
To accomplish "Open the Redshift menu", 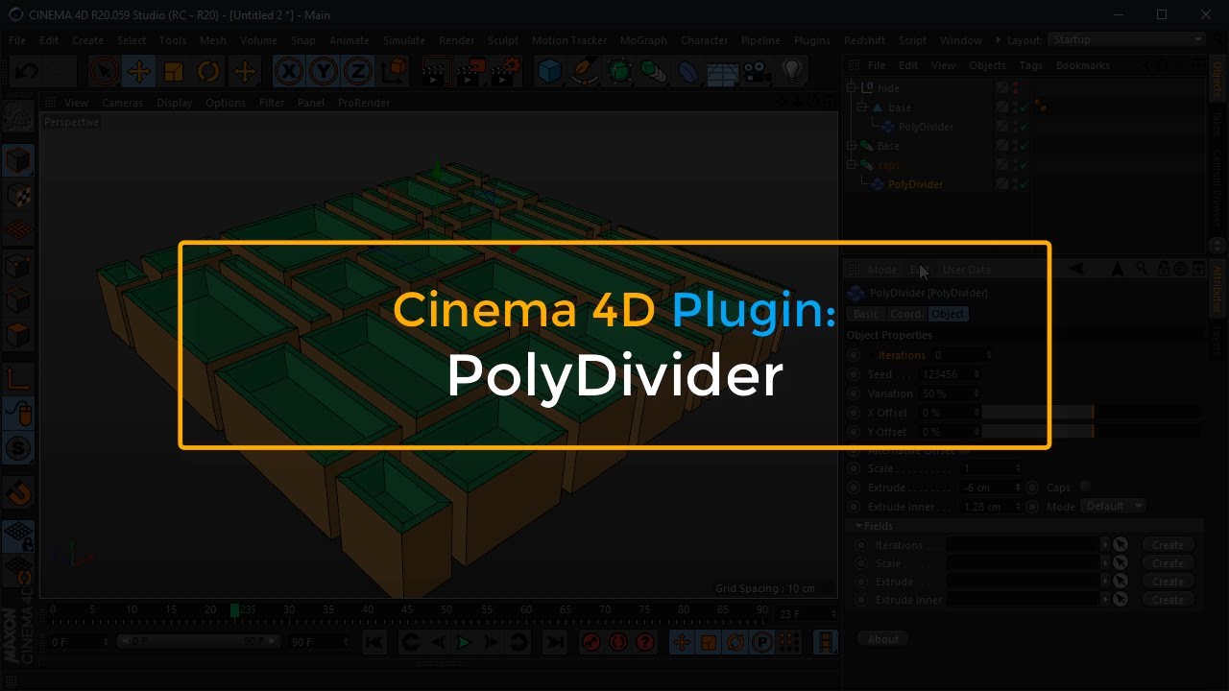I will tap(864, 40).
